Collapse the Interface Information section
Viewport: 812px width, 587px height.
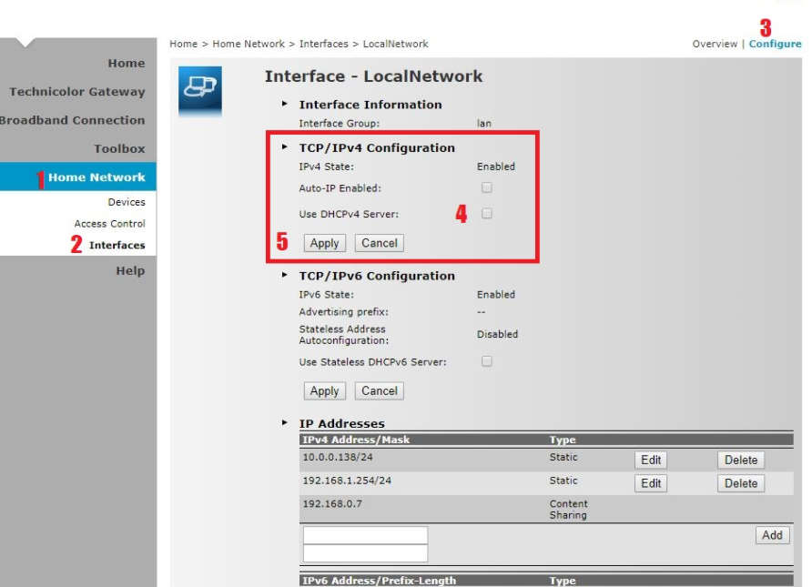[286, 105]
